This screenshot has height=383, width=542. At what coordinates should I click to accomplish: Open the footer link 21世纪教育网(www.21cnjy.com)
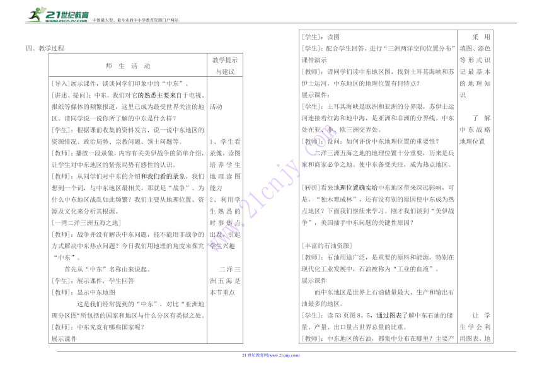pos(271,355)
